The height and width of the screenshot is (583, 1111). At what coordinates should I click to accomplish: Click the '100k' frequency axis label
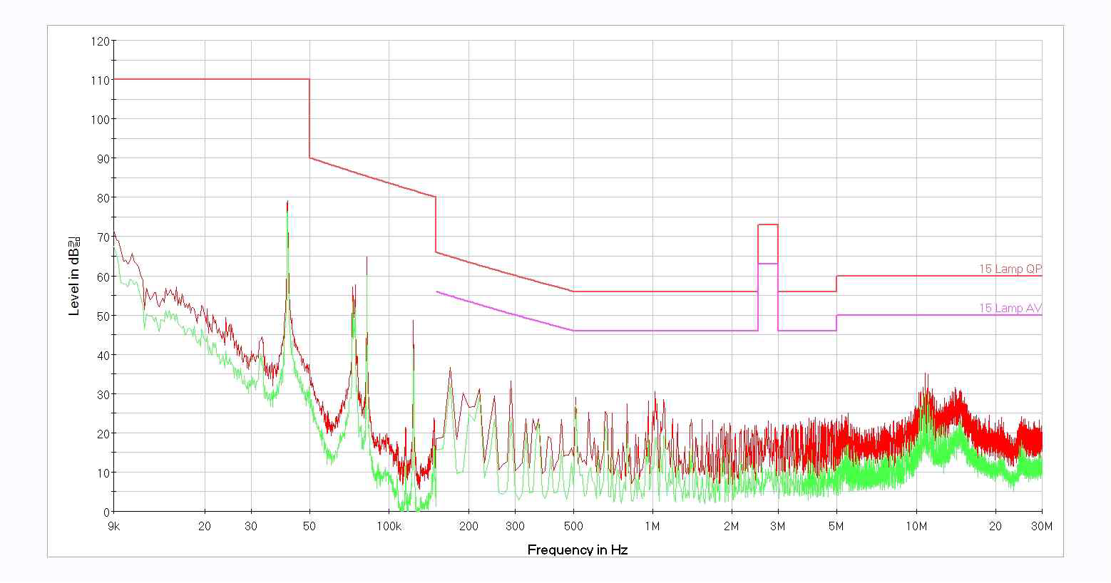[x=389, y=527]
